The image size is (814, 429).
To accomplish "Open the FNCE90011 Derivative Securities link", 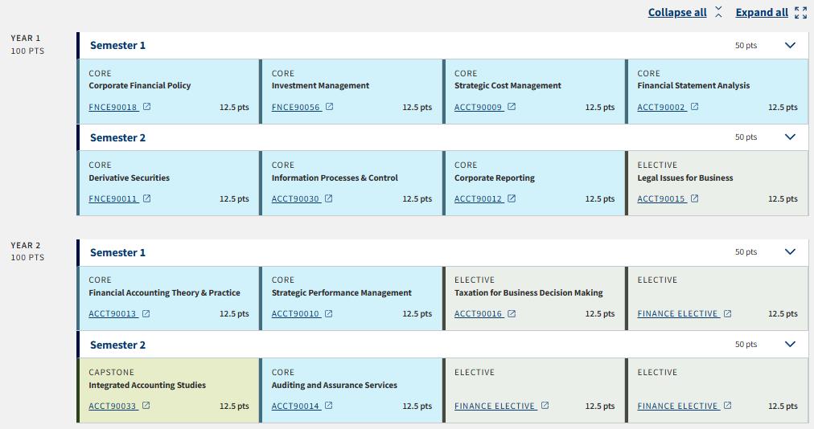I will [113, 198].
